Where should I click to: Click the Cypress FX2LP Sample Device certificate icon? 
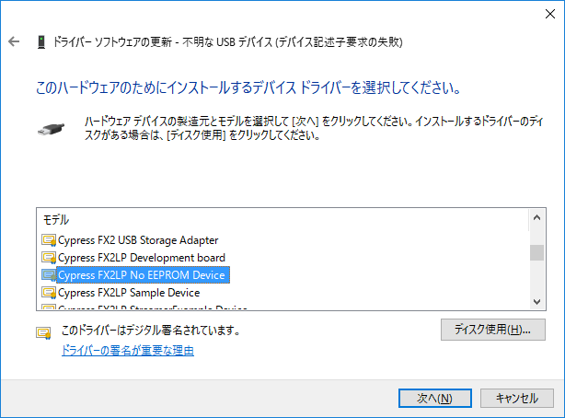click(x=49, y=293)
